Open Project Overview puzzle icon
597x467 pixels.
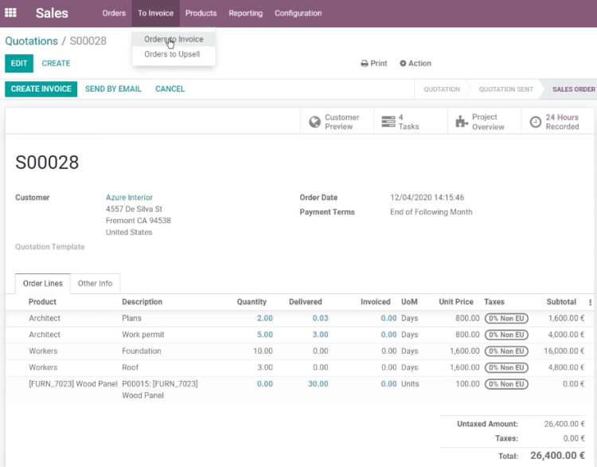[462, 122]
